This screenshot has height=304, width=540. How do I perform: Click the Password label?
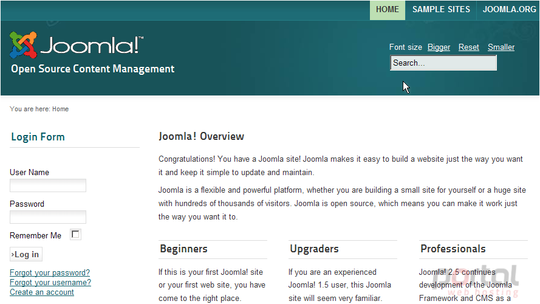(x=27, y=204)
